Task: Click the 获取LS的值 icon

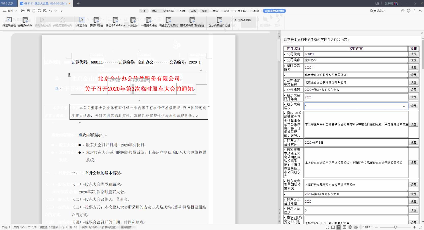Action: click(96, 22)
